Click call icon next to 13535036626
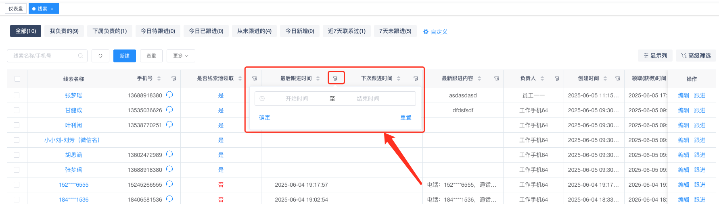This screenshot has width=719, height=204. (169, 109)
